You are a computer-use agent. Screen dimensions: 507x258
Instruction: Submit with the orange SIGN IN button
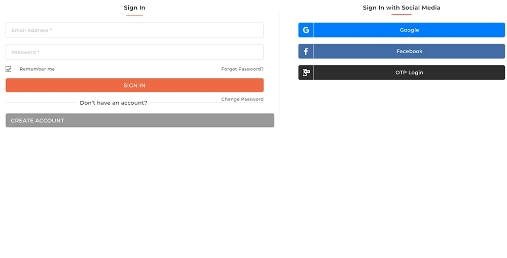[x=134, y=85]
